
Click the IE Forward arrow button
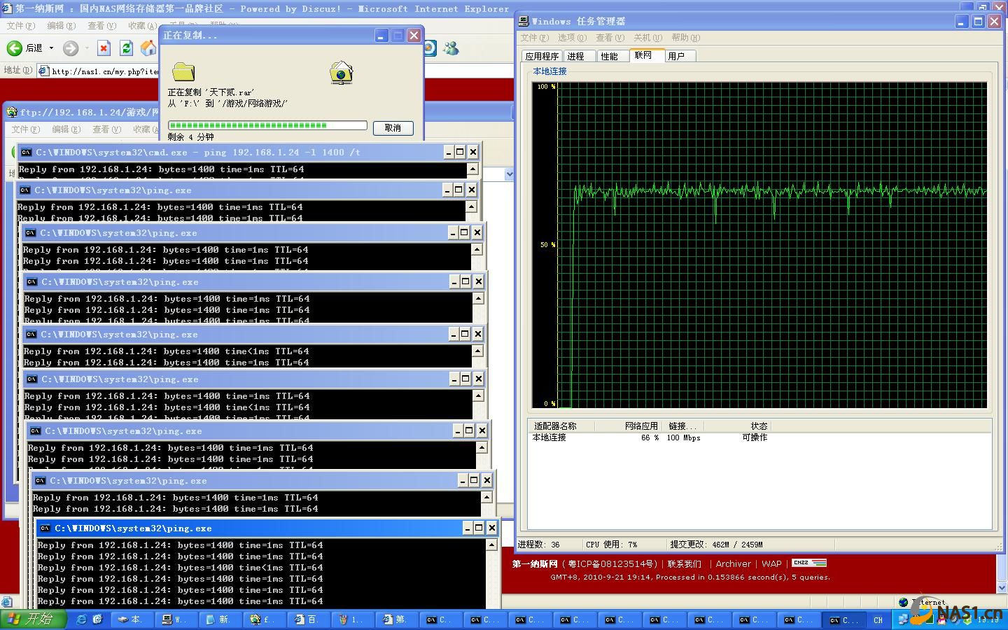pos(71,48)
